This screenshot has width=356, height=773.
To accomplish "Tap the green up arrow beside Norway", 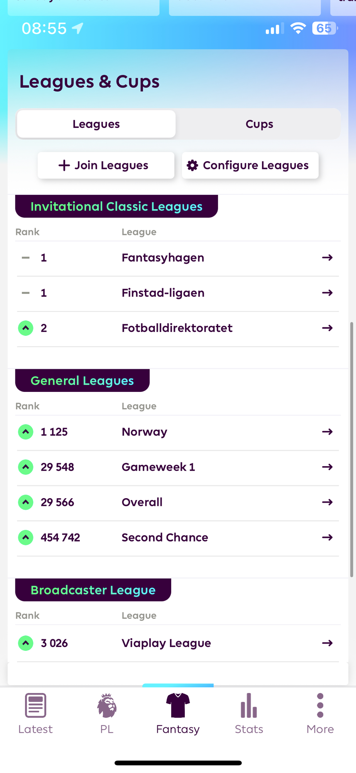I will (26, 432).
